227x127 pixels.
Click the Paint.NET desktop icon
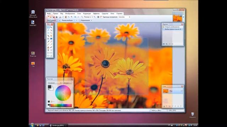33,23
